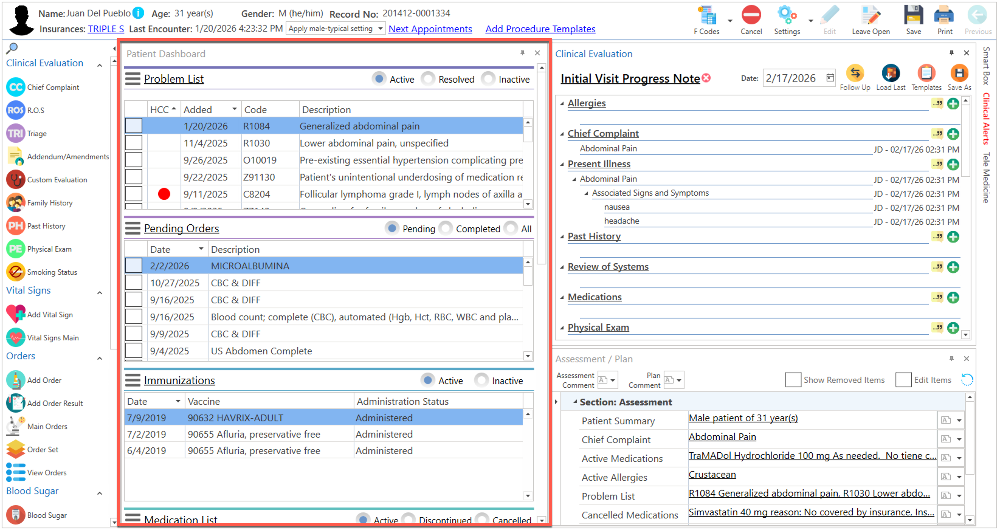Viewport: 1000px width, 530px height.
Task: Click the Next Appointments link
Action: point(430,29)
